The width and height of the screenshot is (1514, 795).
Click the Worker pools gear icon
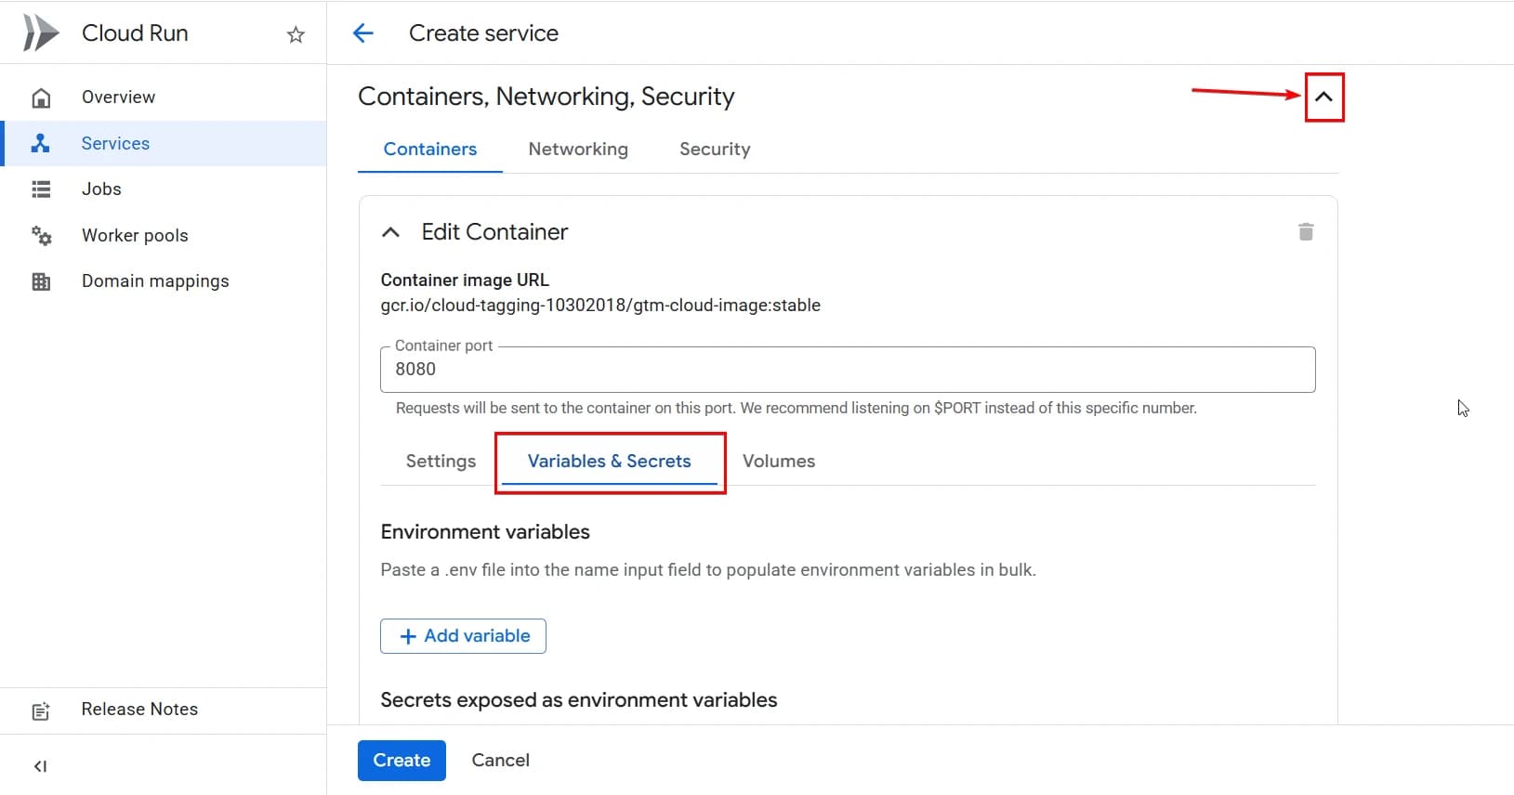(x=41, y=236)
